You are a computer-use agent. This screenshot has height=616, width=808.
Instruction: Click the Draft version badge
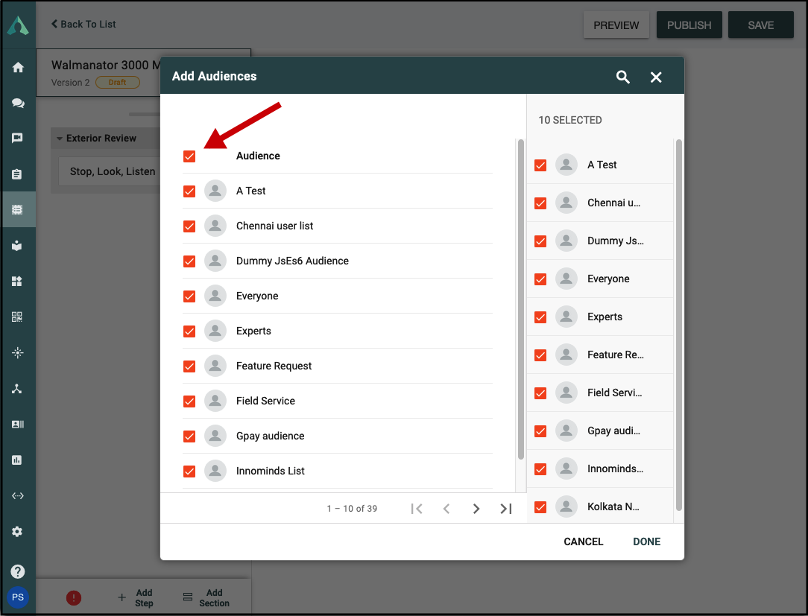(x=118, y=83)
